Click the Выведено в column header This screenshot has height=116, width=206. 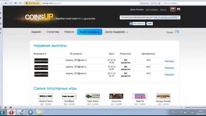click(40, 54)
